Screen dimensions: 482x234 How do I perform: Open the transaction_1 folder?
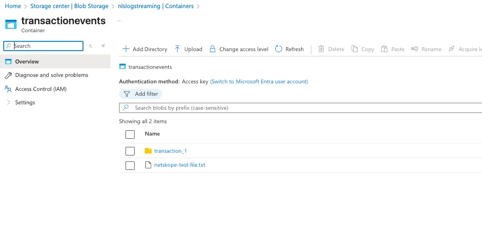170,151
